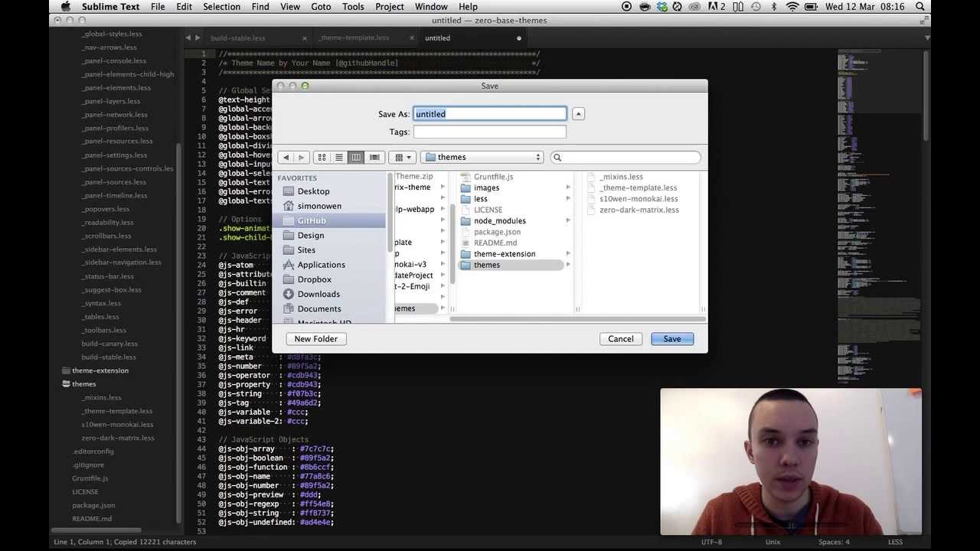Open the Goto menu
The image size is (980, 551).
tap(321, 7)
